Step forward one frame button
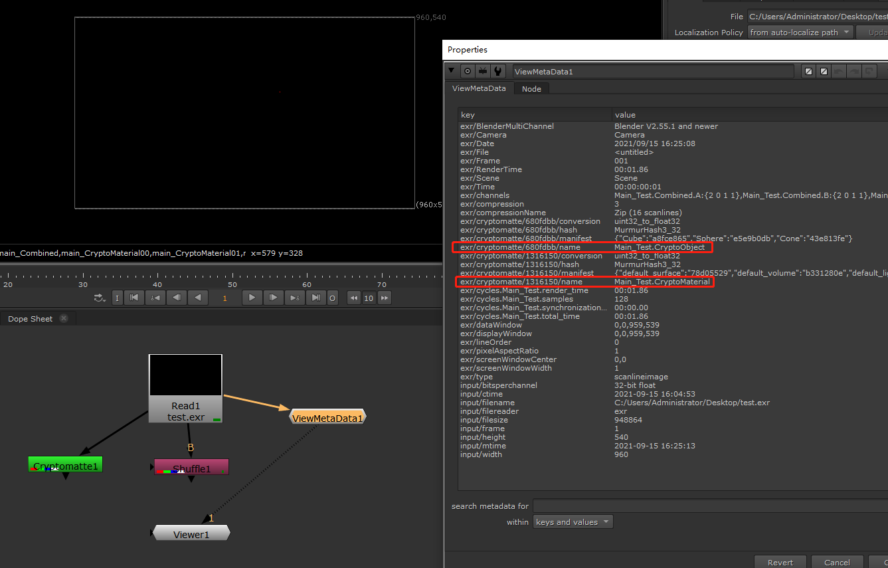 tap(273, 298)
